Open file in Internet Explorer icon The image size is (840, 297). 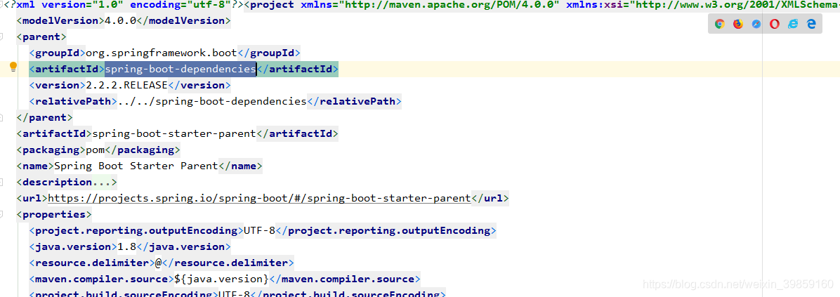(793, 24)
